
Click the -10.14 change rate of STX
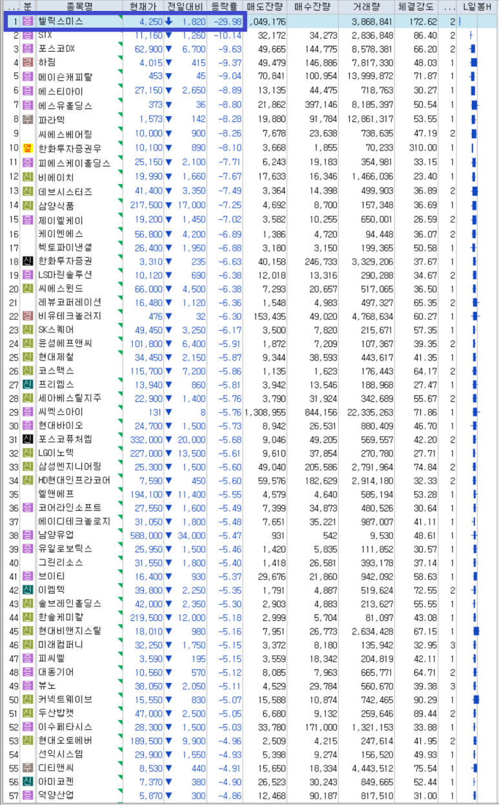pos(227,34)
